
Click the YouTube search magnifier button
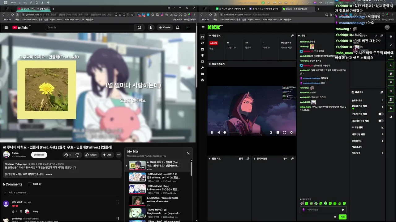pos(140,27)
